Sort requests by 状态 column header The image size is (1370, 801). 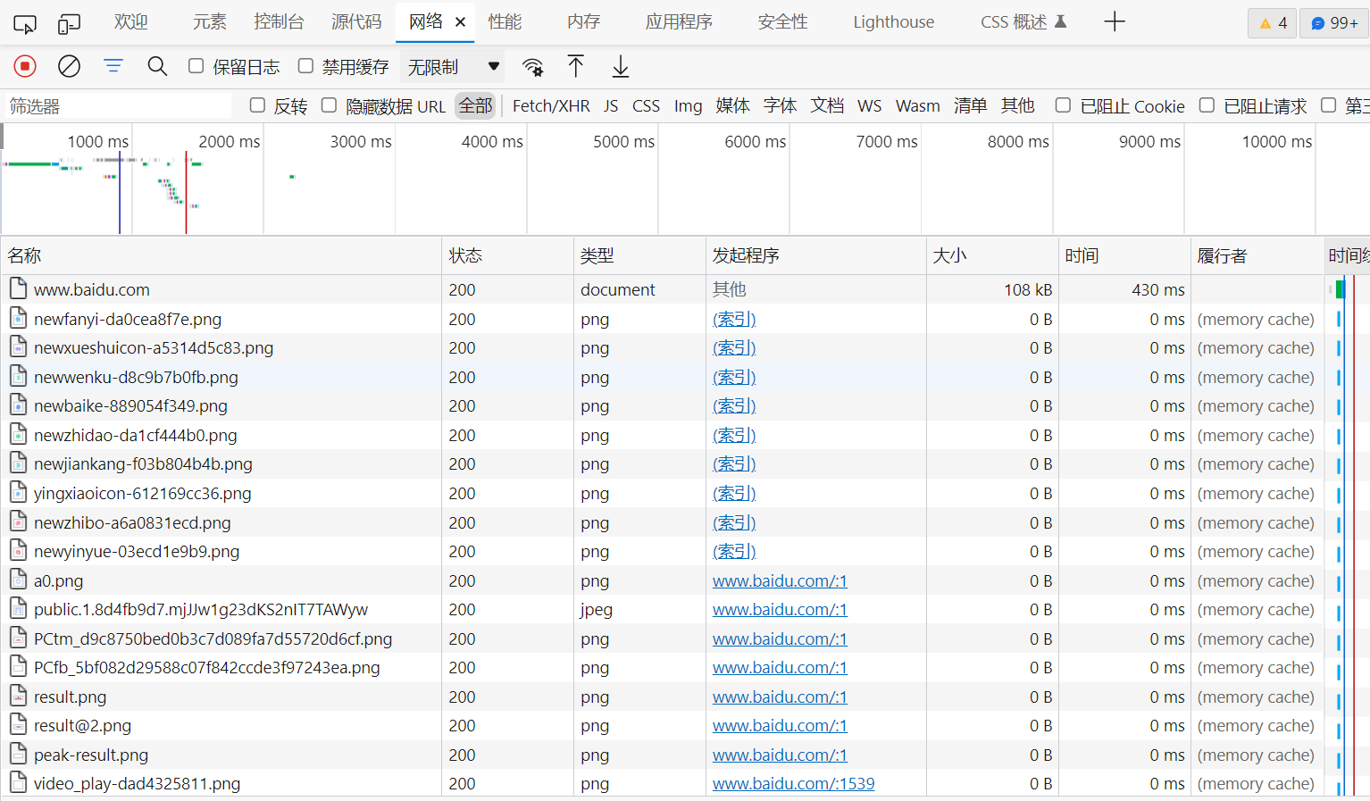507,255
